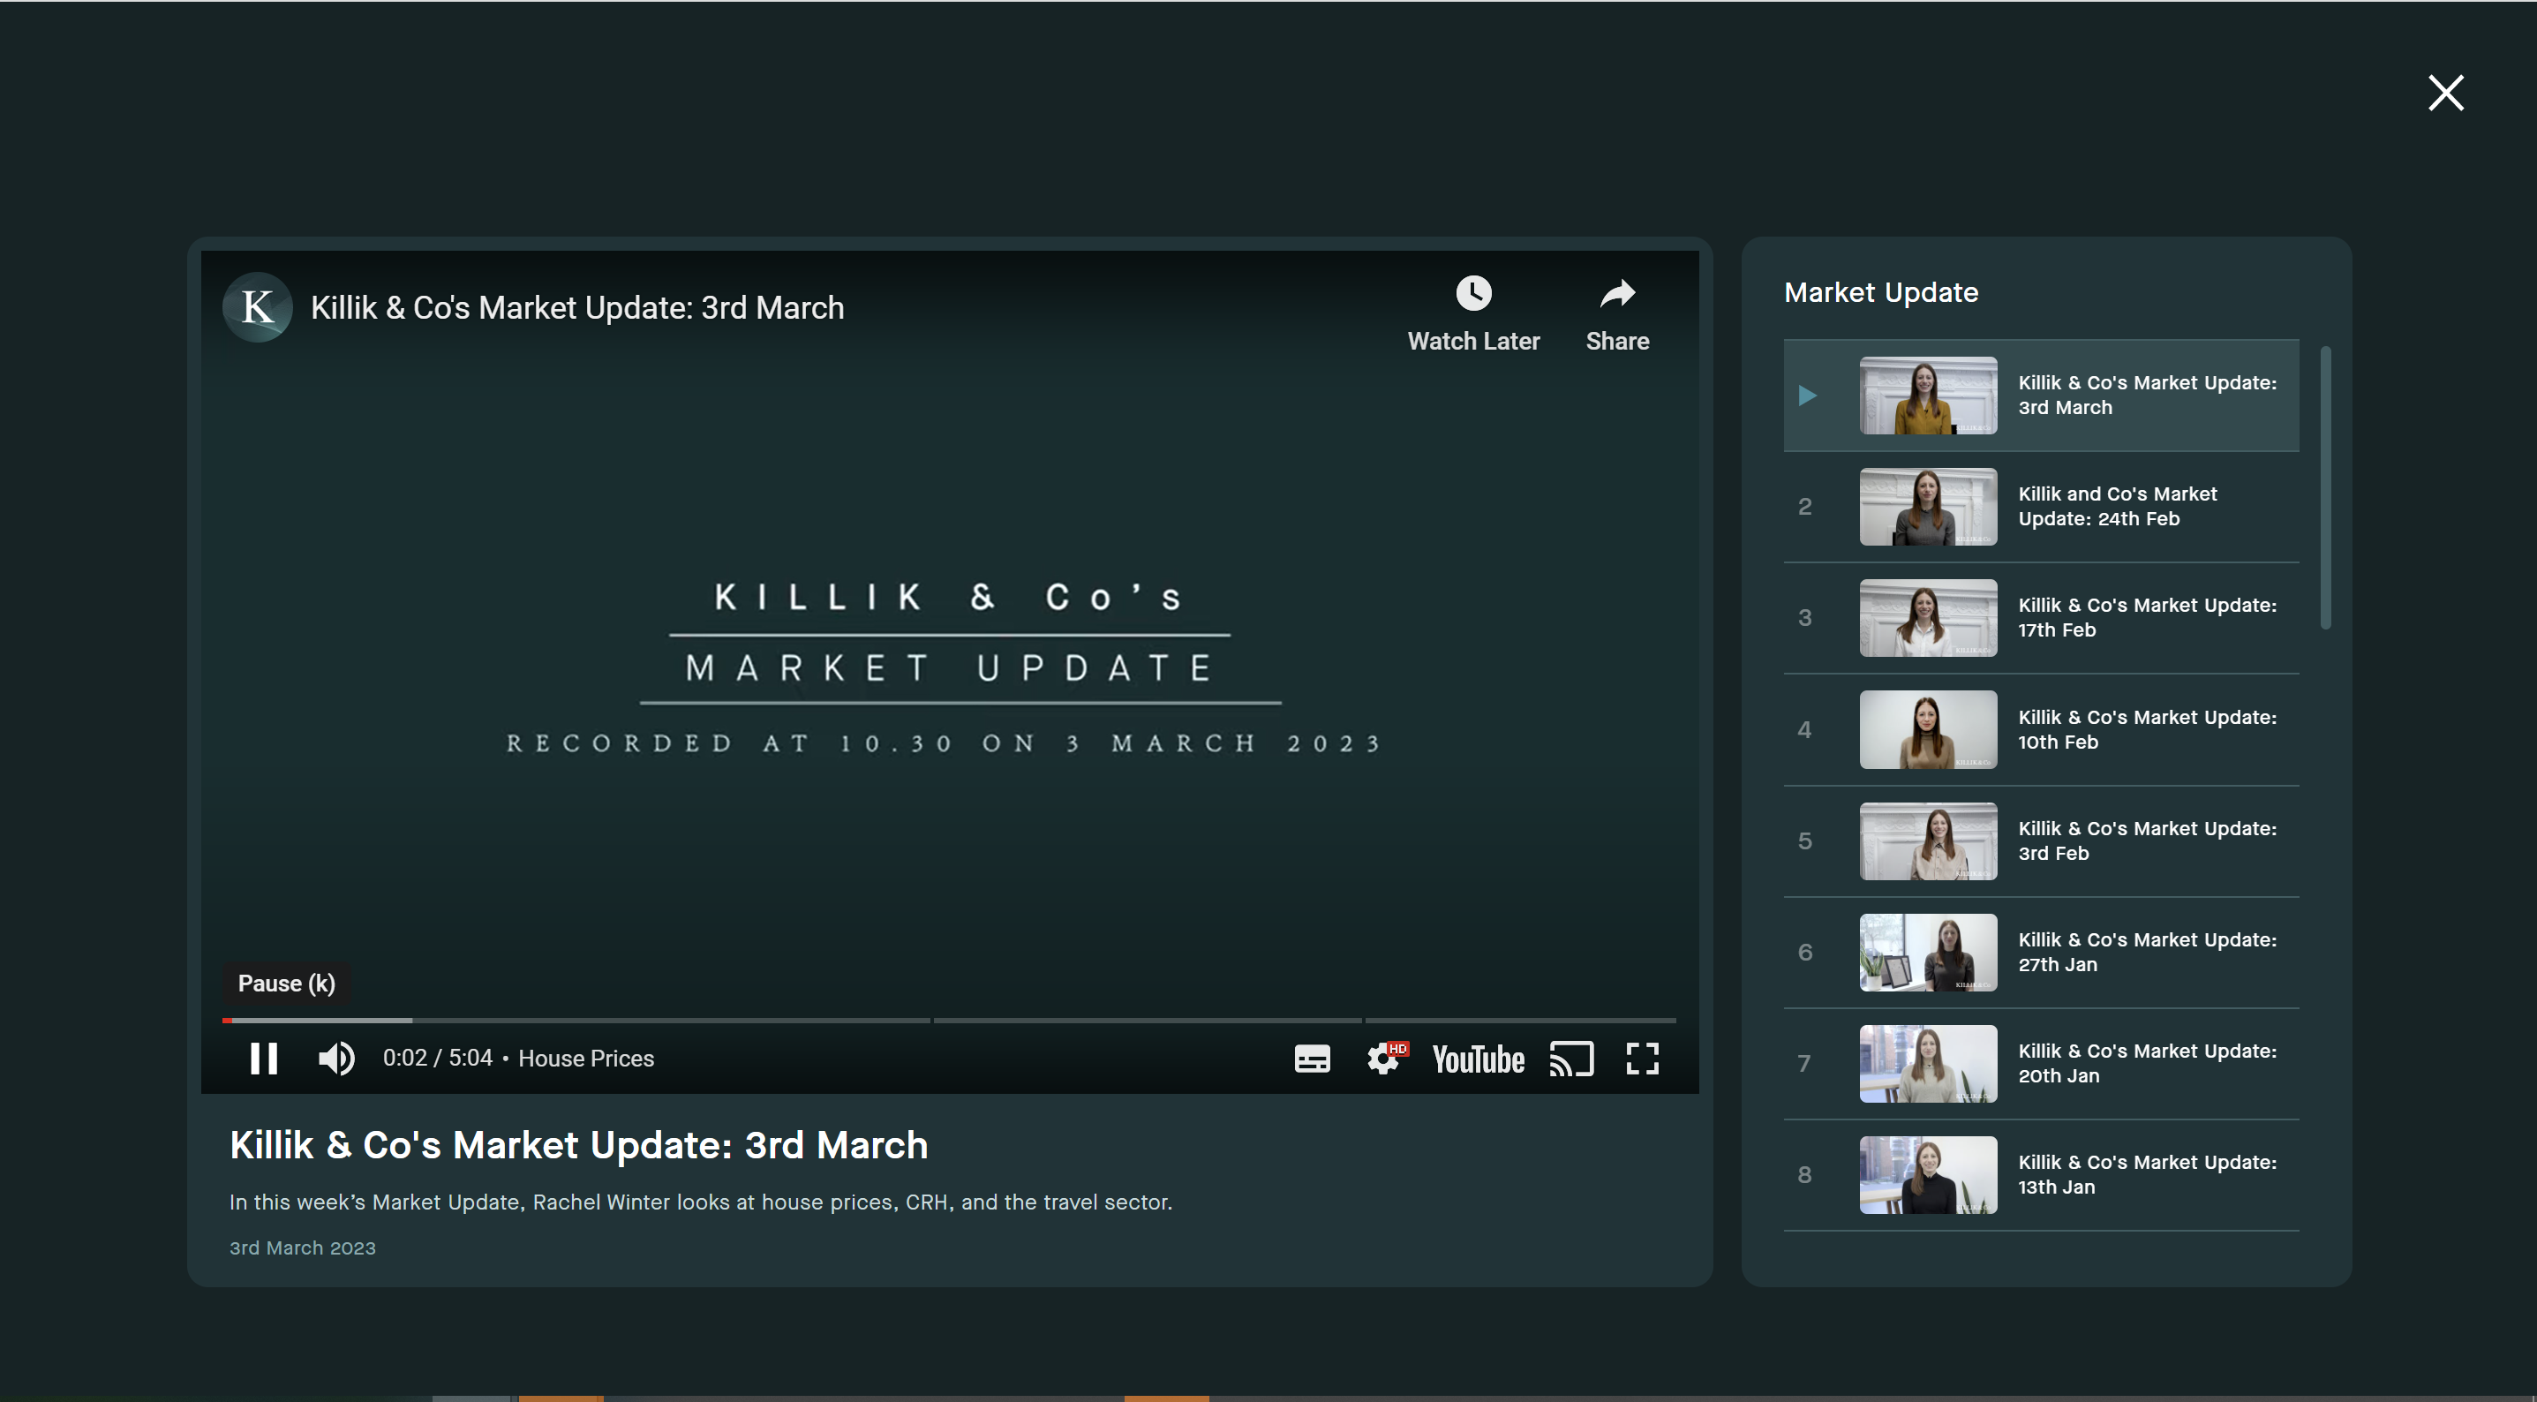Image resolution: width=2537 pixels, height=1402 pixels.
Task: Cast video to another screen
Action: pos(1571,1059)
